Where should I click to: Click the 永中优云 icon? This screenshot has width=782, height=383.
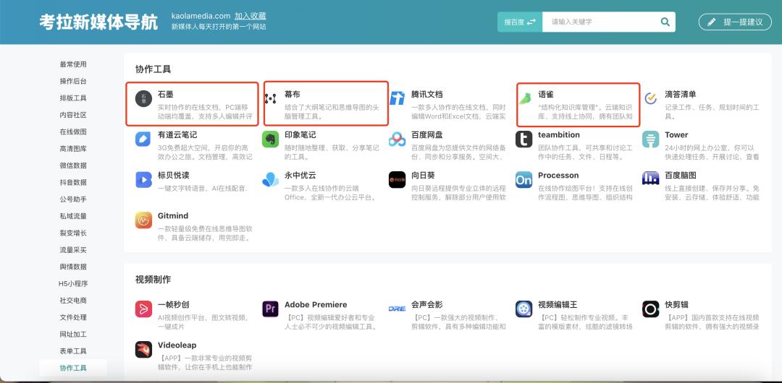pos(270,179)
